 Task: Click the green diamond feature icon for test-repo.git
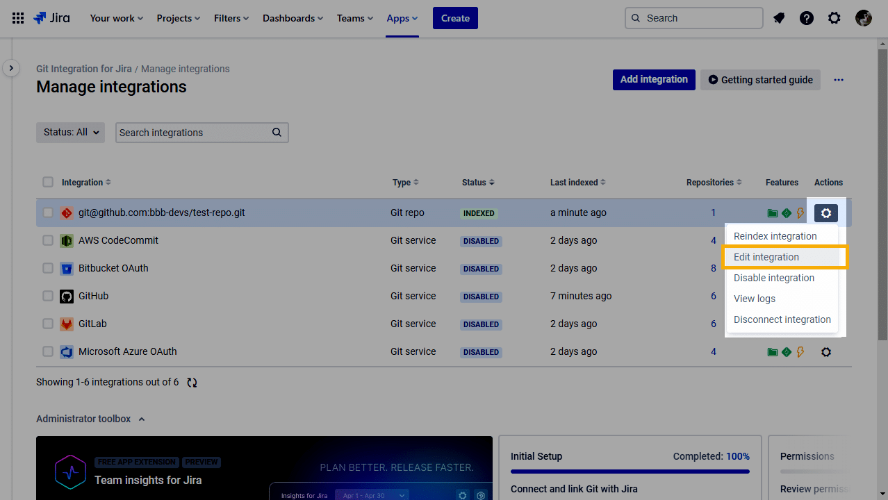tap(787, 213)
